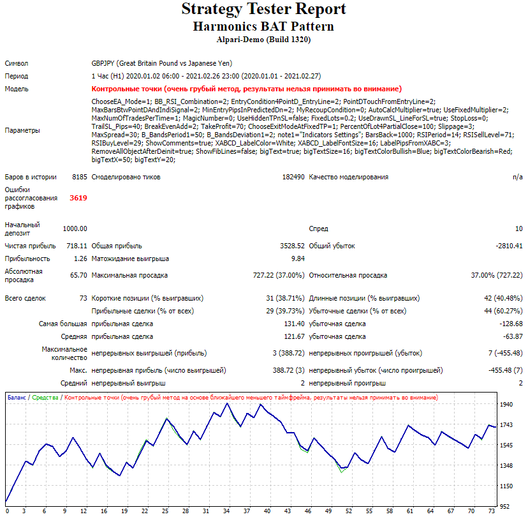Select the GBPJPY symbol description
The width and height of the screenshot is (528, 517).
162,64
